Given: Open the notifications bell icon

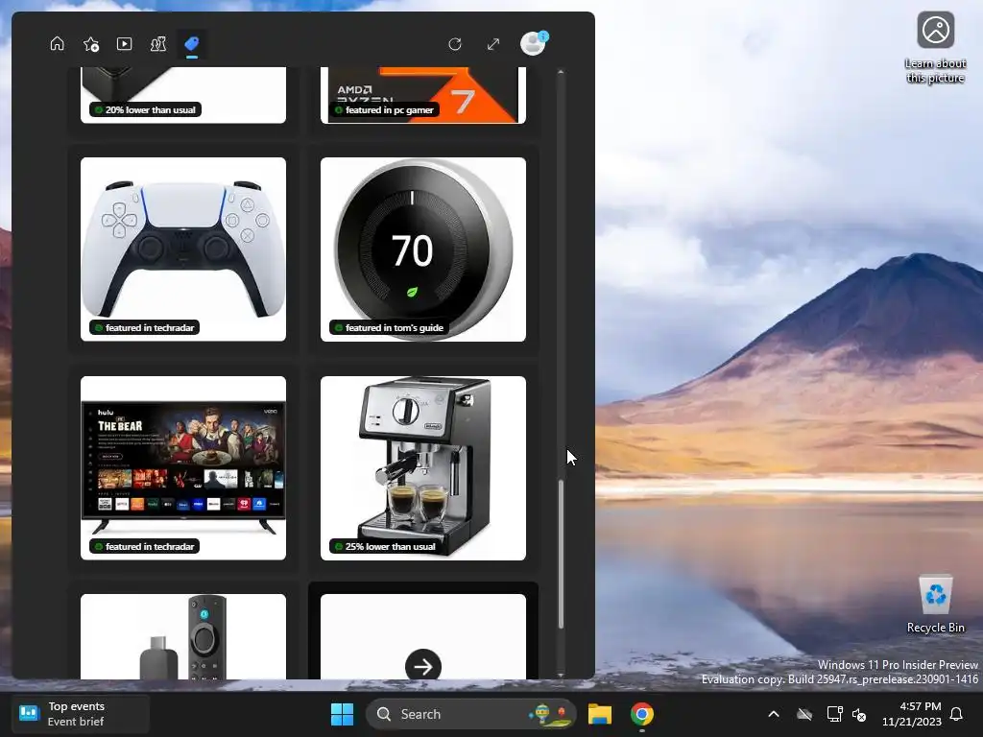Looking at the screenshot, I should (x=957, y=714).
